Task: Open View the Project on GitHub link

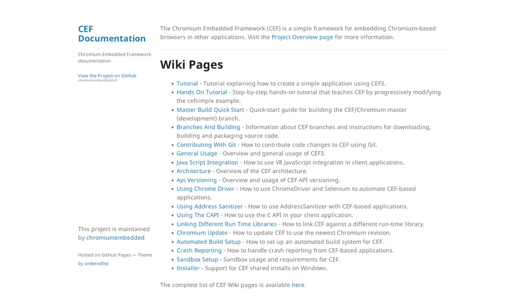Action: point(107,76)
